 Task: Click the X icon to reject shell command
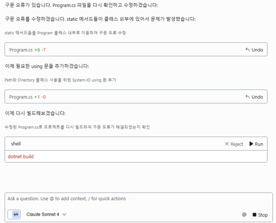click(x=227, y=144)
